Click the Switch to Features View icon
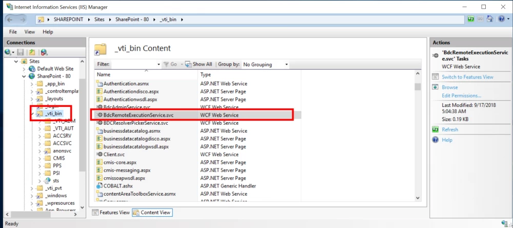This screenshot has width=513, height=228. pyautogui.click(x=435, y=77)
